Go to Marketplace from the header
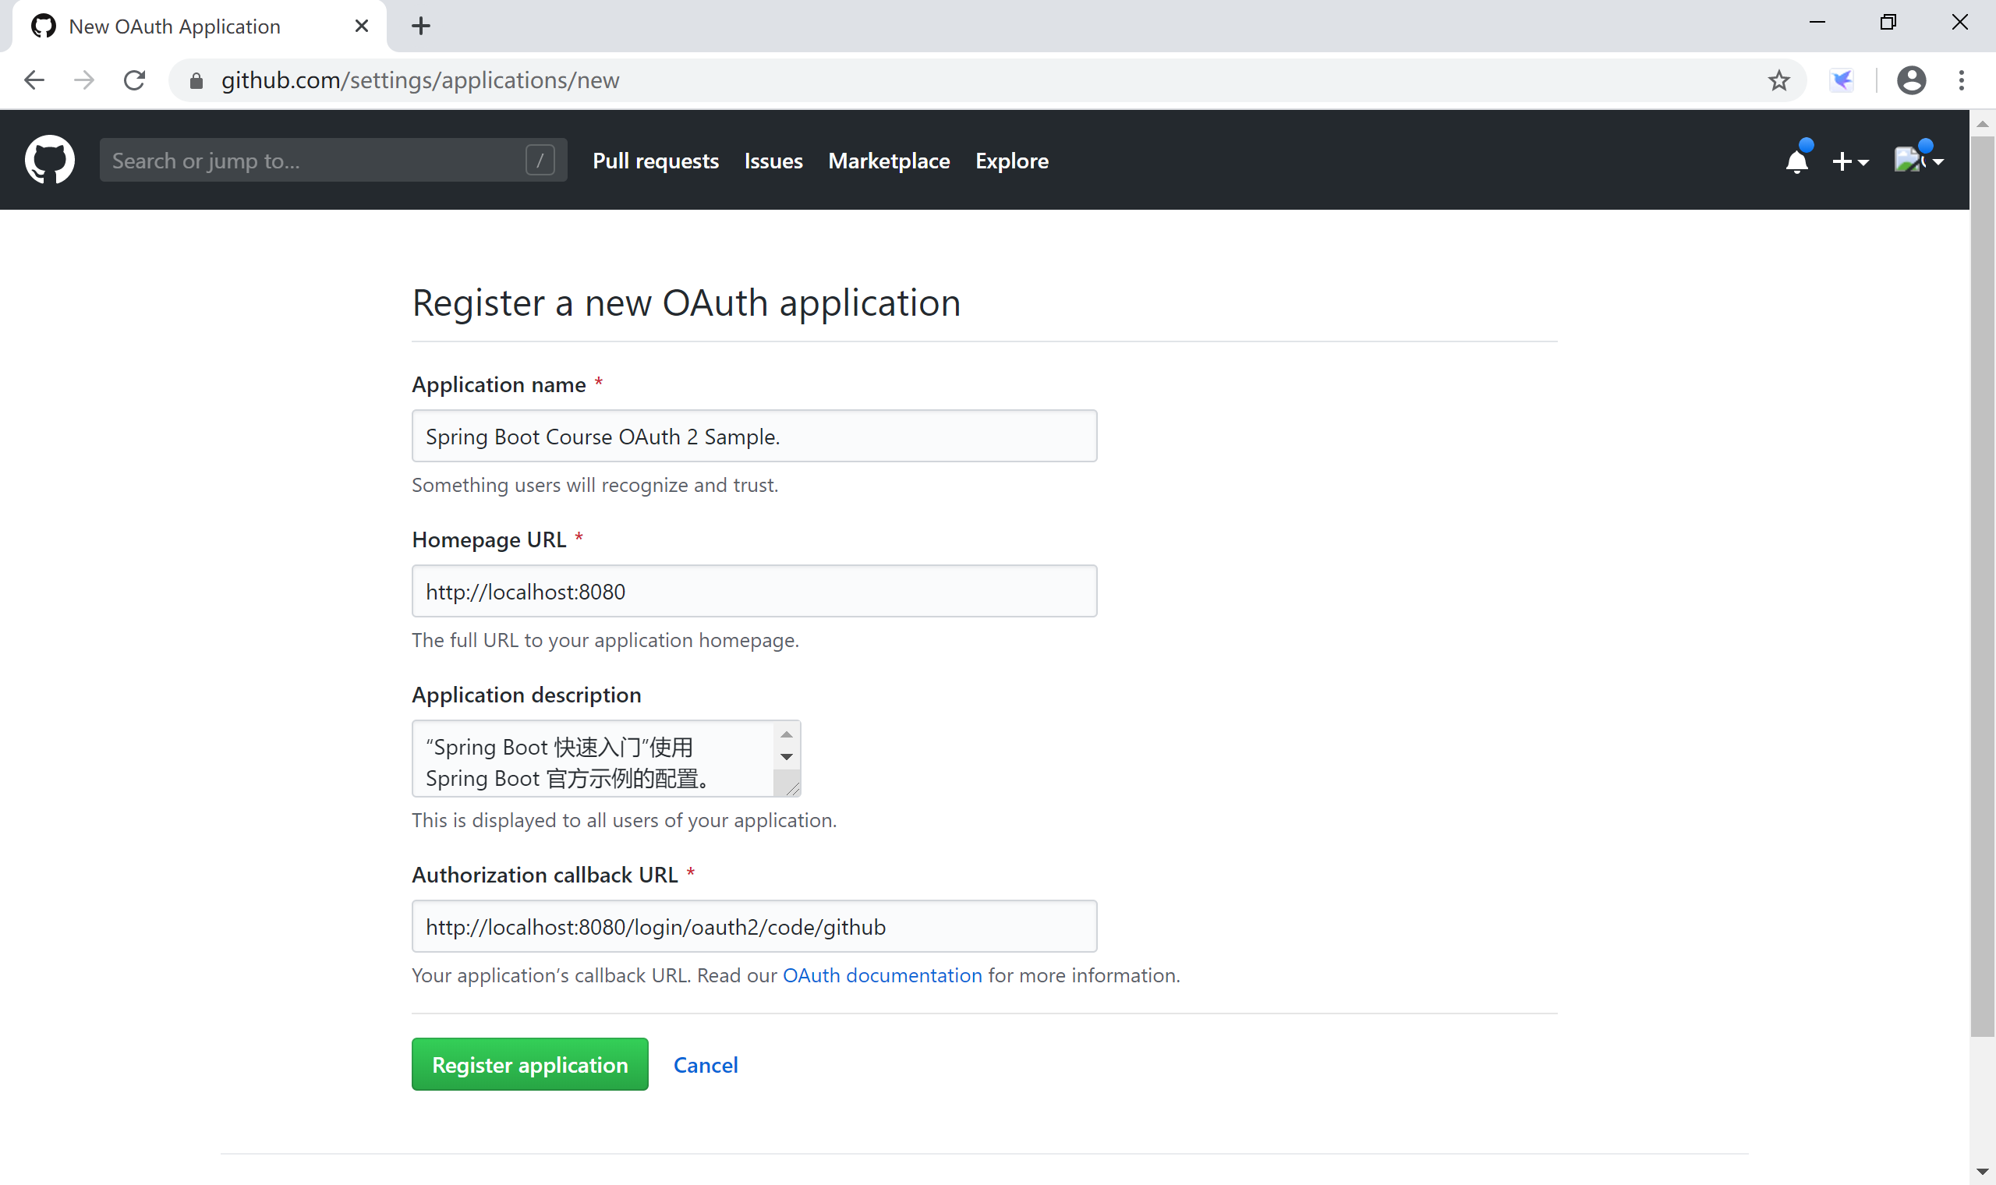The width and height of the screenshot is (1996, 1185). pyautogui.click(x=889, y=161)
